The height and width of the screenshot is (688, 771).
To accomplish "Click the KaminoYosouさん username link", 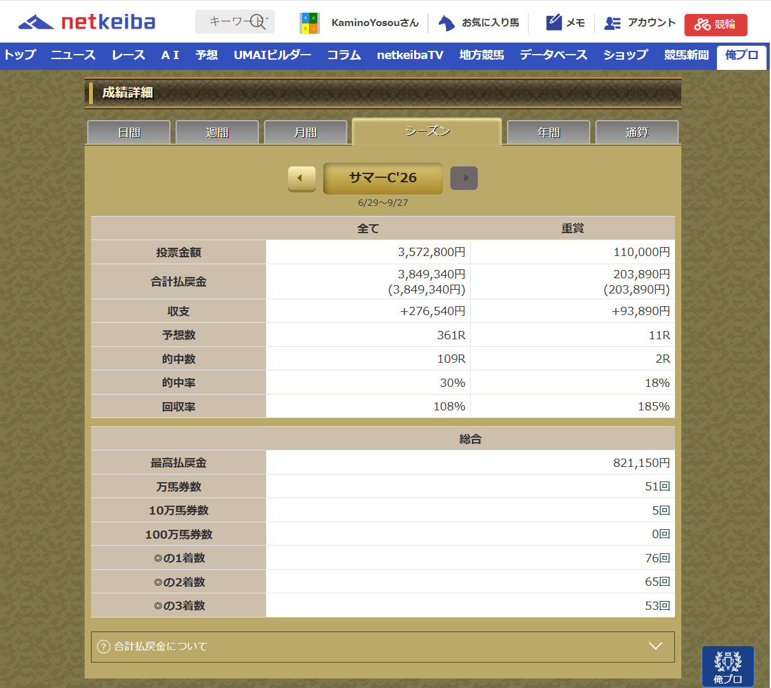I will click(x=375, y=23).
